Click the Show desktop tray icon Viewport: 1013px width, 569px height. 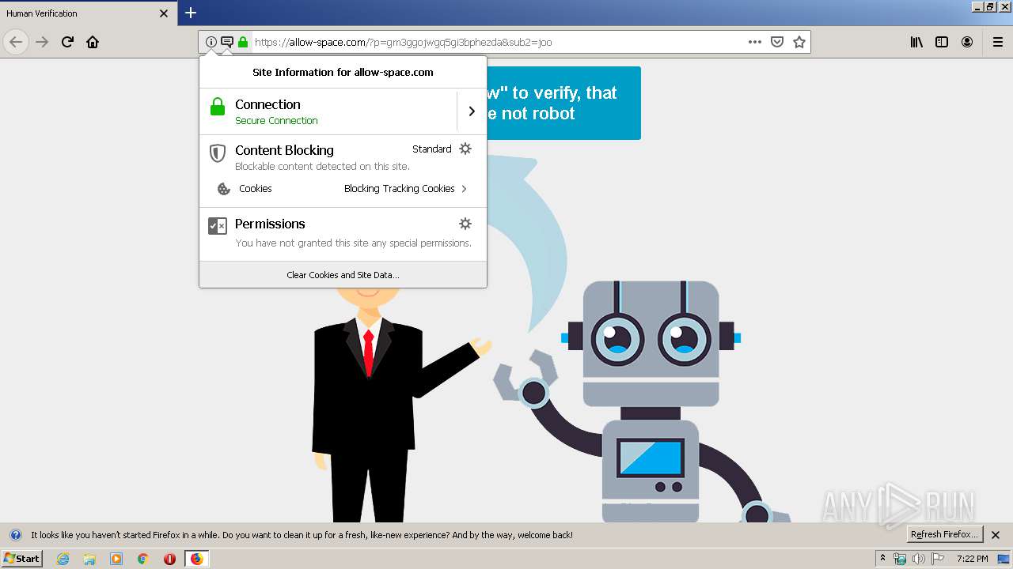tap(1004, 559)
